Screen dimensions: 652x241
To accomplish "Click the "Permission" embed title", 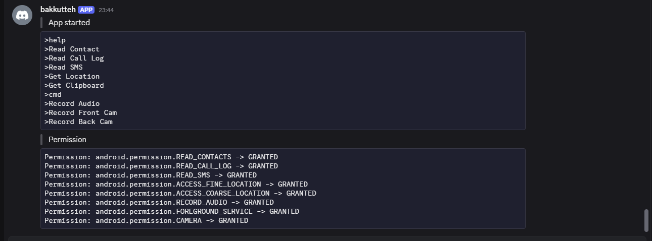I will click(x=67, y=140).
